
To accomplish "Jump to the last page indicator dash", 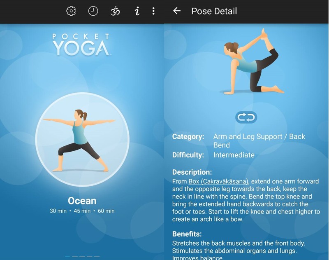I will pos(97,257).
